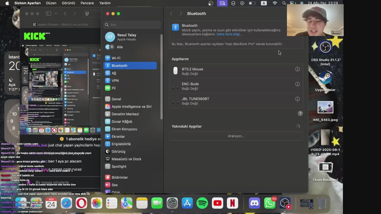Click OBS icon in menu bar
The height and width of the screenshot is (214, 381).
pos(211,3)
